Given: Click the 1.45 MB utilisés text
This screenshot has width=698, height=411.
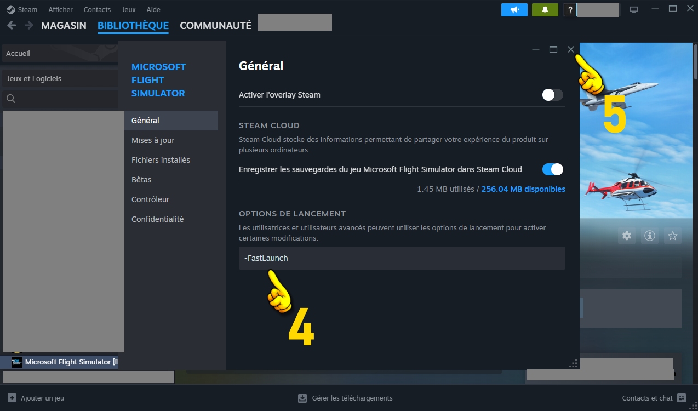Looking at the screenshot, I should click(x=445, y=189).
